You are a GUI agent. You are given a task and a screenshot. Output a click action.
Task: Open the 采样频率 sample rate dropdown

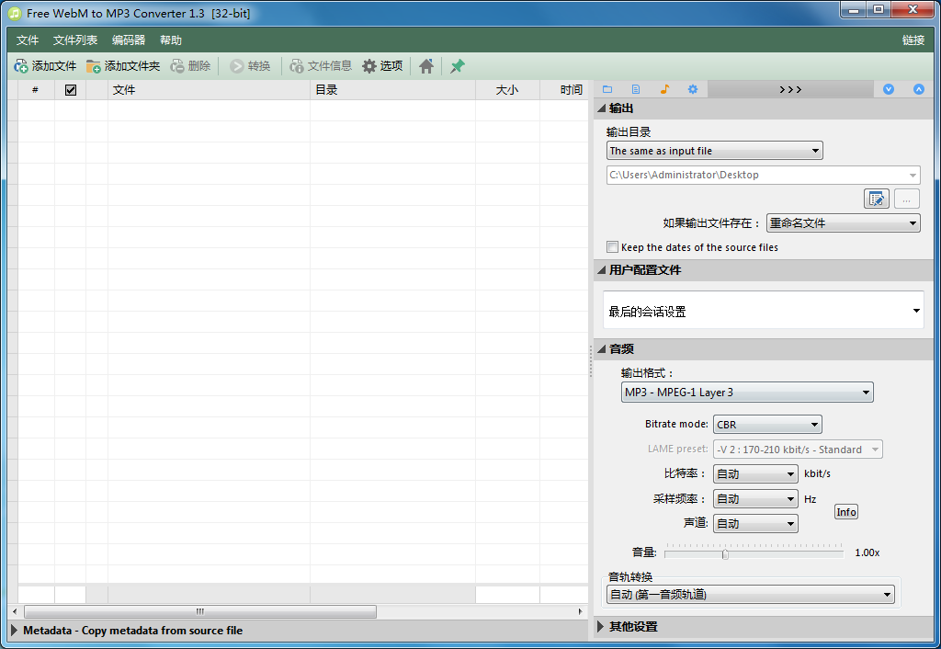pyautogui.click(x=755, y=499)
